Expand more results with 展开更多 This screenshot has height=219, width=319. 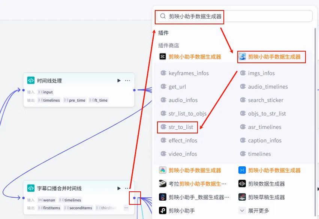click(254, 210)
